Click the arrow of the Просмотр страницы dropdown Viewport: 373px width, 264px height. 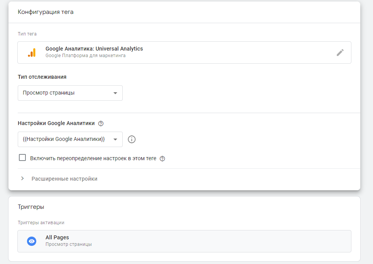pyautogui.click(x=115, y=93)
